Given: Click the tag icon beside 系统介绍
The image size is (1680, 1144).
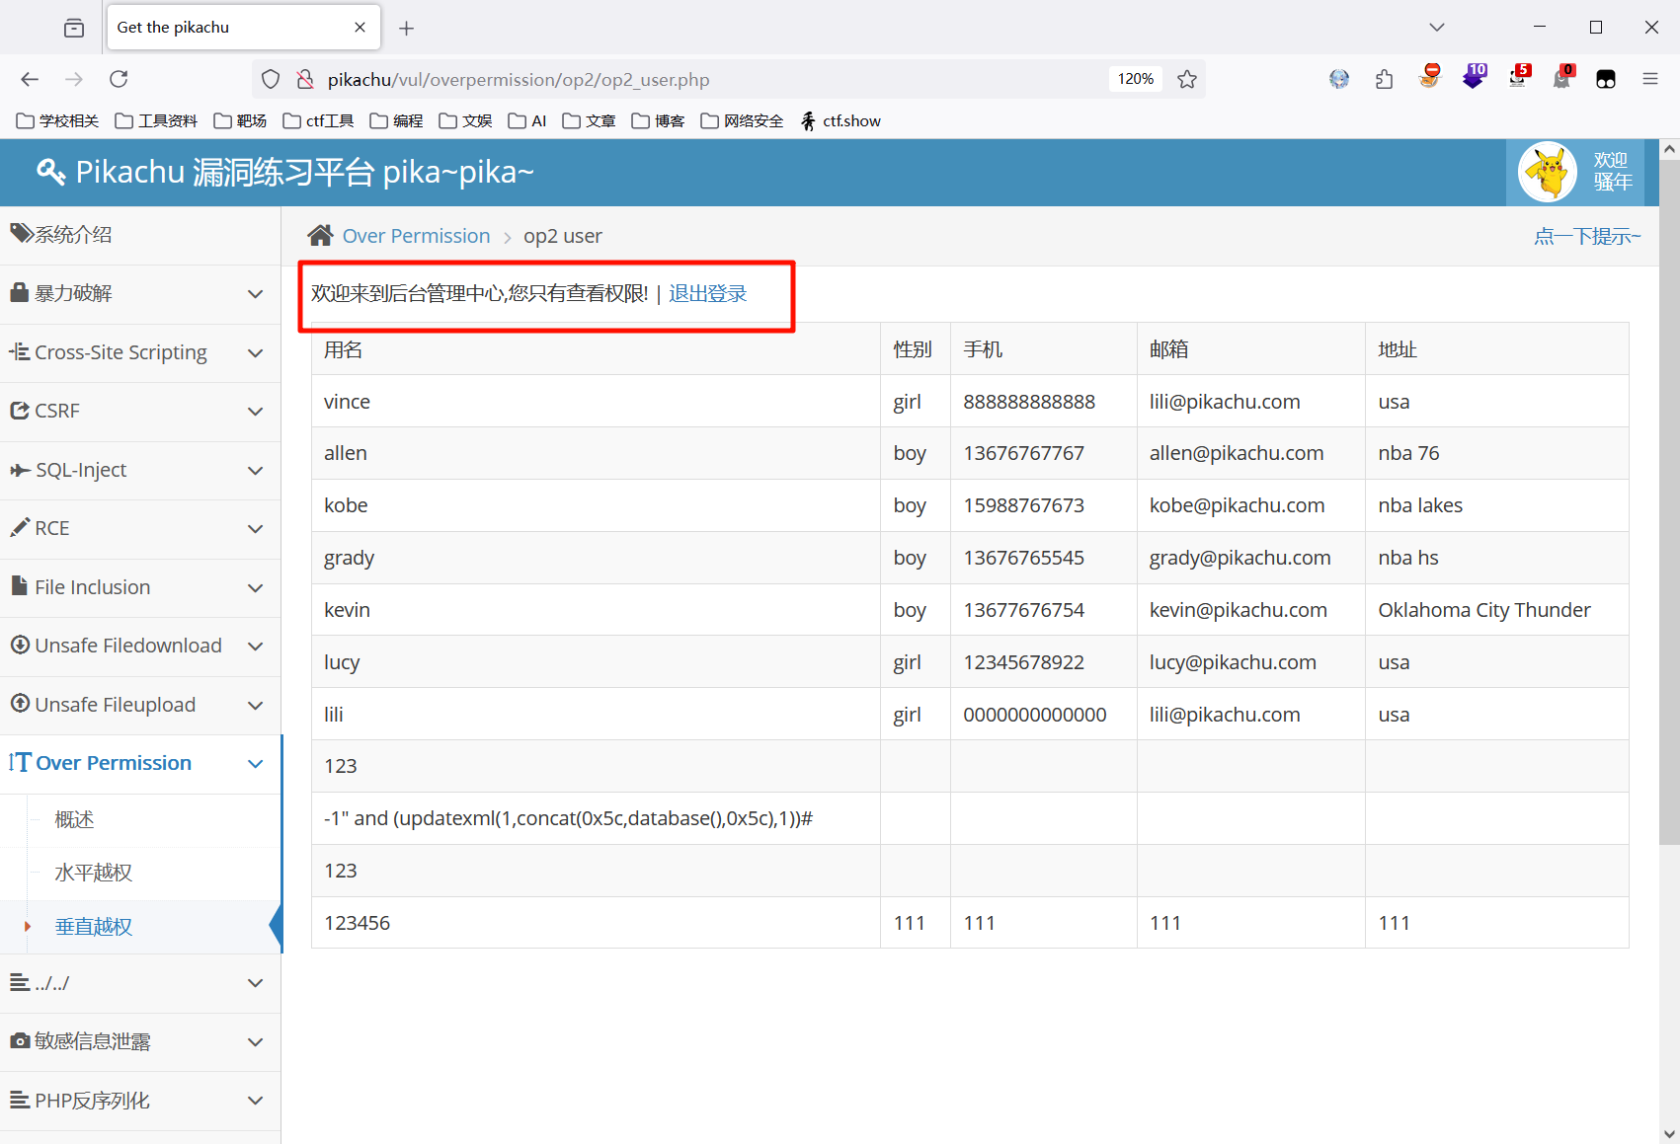Looking at the screenshot, I should pos(21,233).
